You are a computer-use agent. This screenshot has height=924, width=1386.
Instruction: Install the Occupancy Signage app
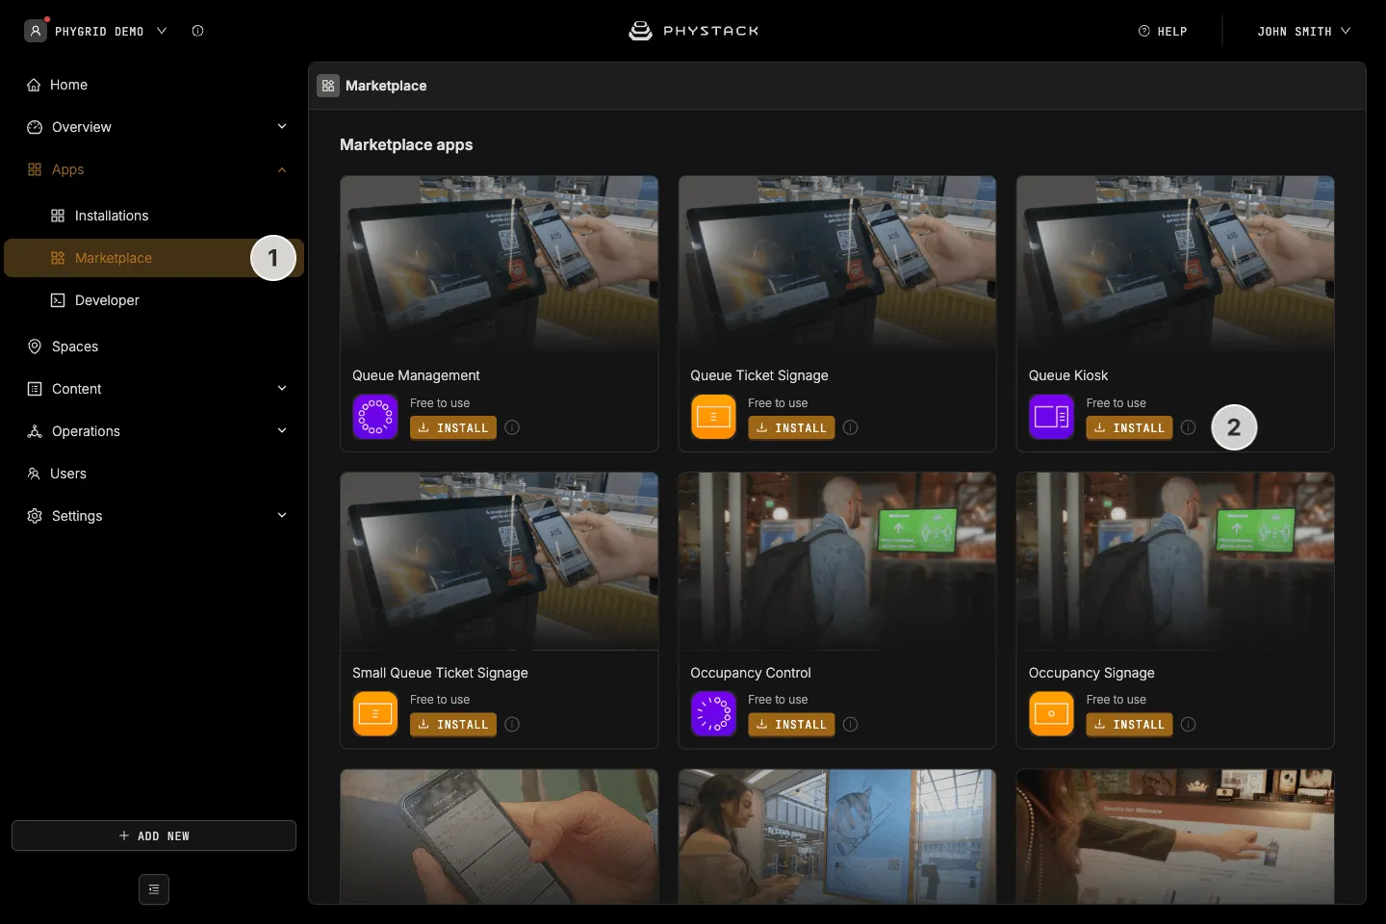point(1129,724)
